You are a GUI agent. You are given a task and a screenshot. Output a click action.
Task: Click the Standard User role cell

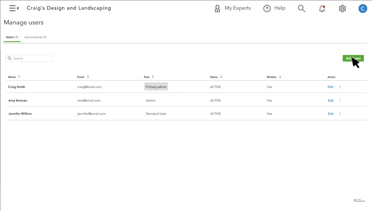[x=156, y=114]
